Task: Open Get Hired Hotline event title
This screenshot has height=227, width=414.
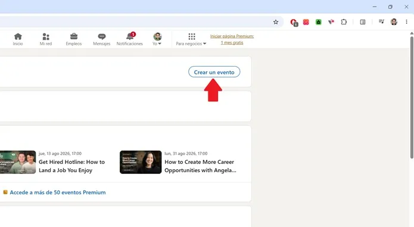Action: click(72, 166)
